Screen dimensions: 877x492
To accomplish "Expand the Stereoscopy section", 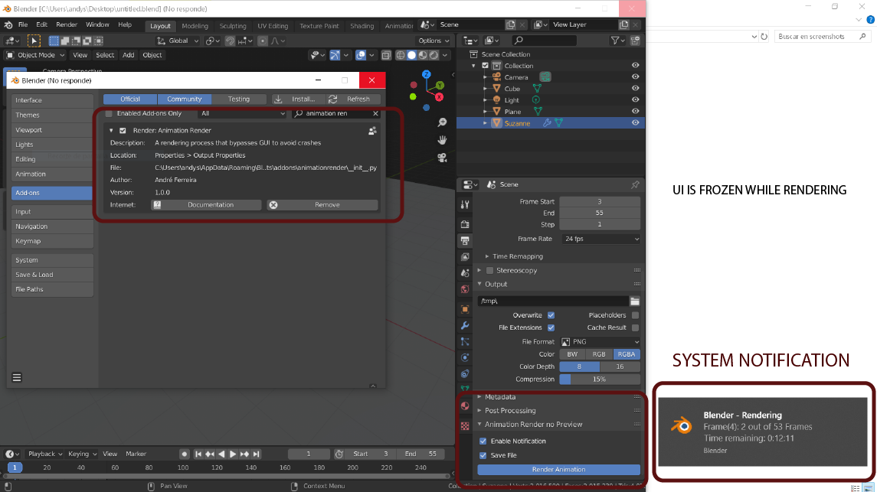I will 479,270.
